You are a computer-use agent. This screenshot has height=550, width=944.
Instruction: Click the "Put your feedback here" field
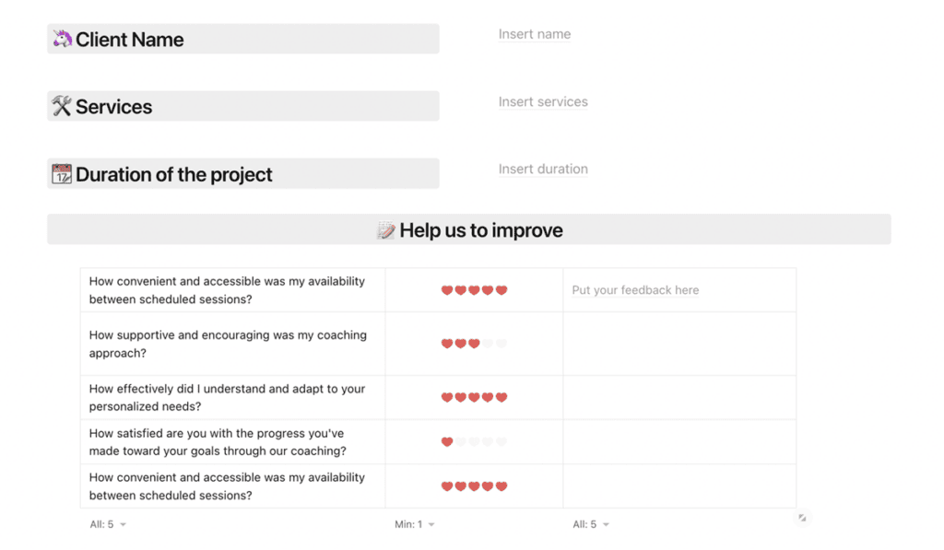point(634,289)
